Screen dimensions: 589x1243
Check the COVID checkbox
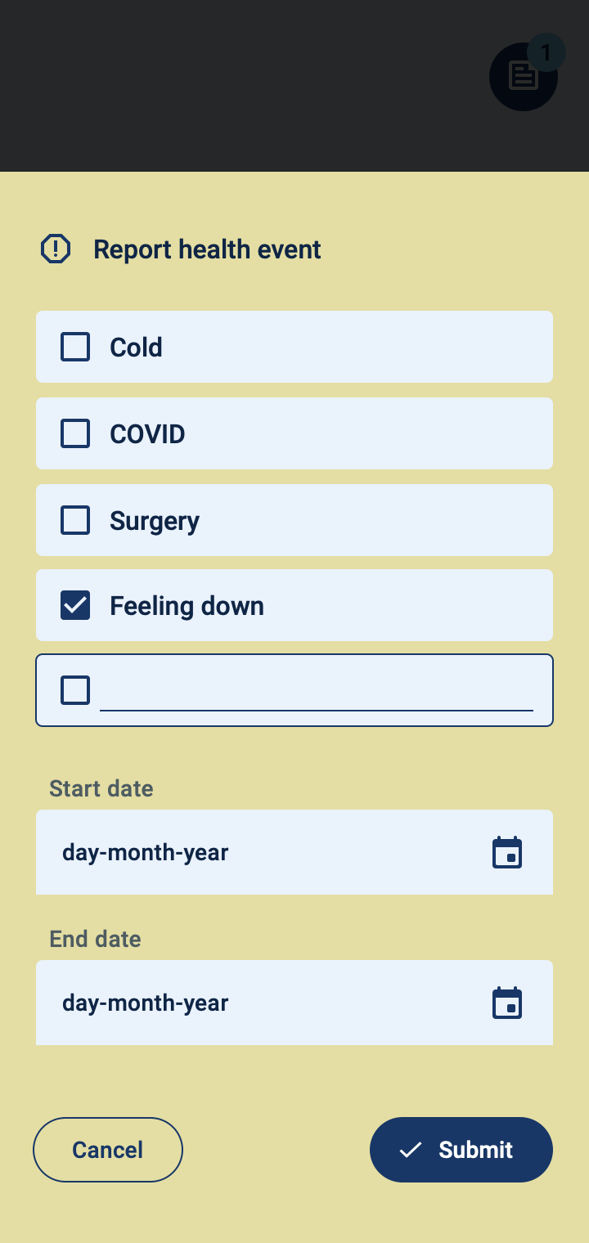point(75,433)
